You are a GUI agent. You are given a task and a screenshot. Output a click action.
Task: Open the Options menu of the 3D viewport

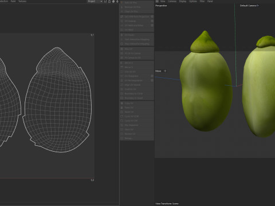click(193, 1)
